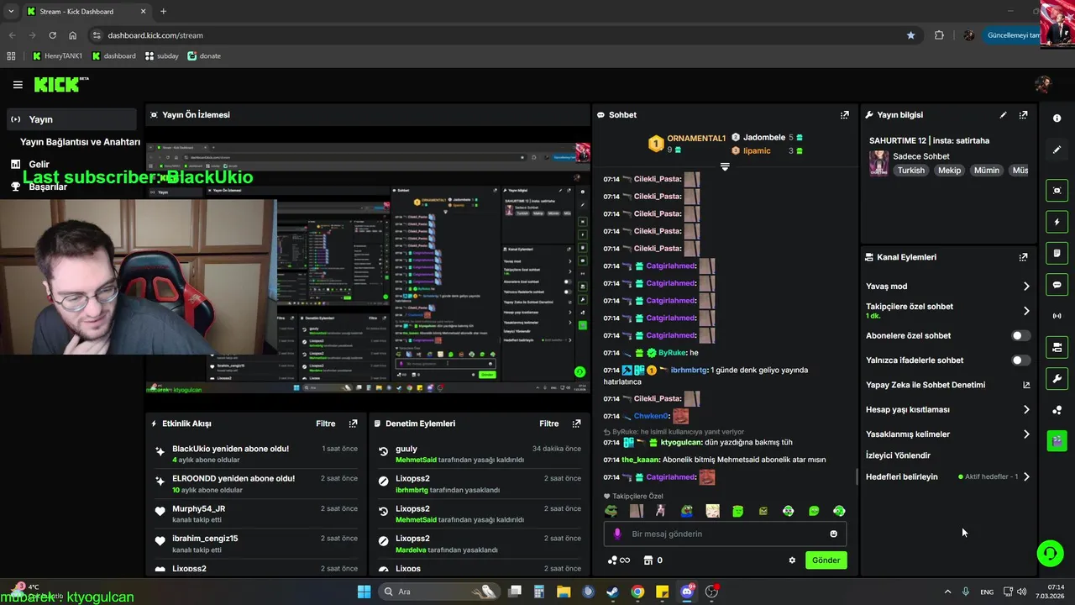Click the Mekip tag chip

click(949, 171)
